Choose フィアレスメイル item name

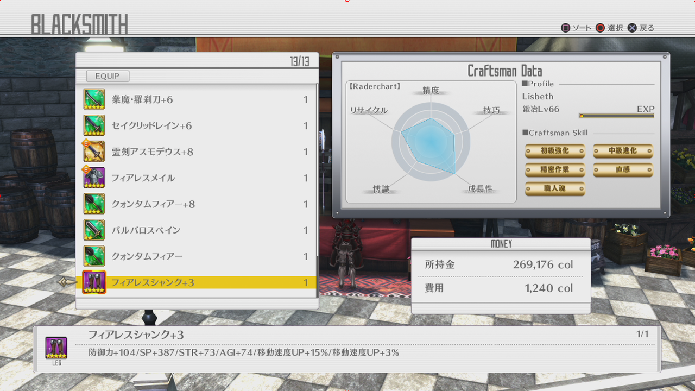143,178
